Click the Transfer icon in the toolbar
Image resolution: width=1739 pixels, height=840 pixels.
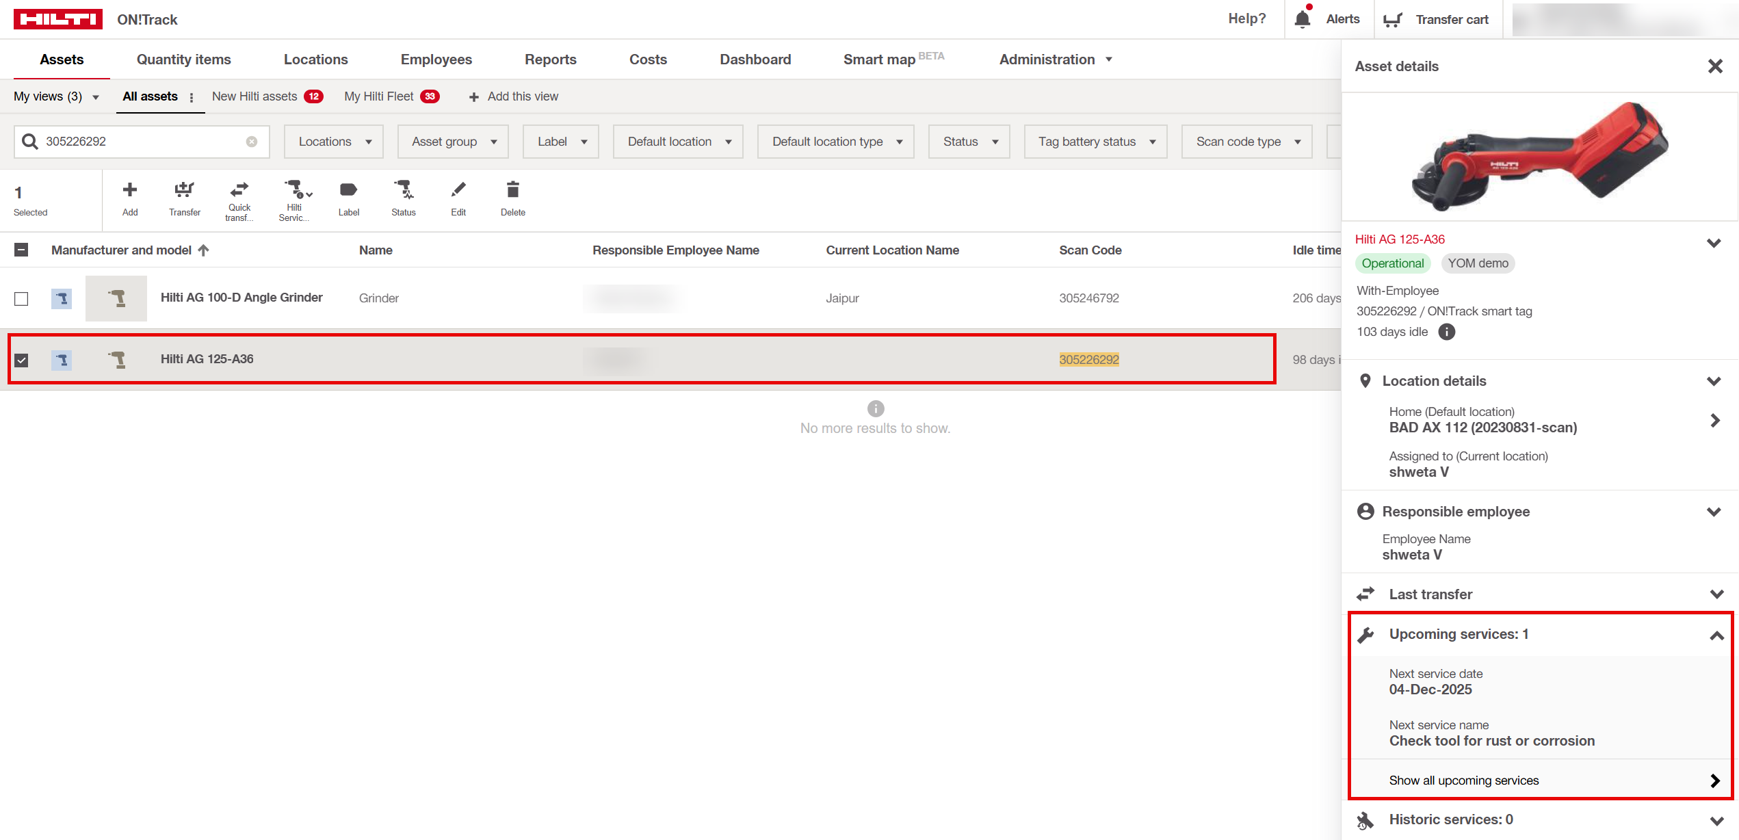click(x=184, y=190)
